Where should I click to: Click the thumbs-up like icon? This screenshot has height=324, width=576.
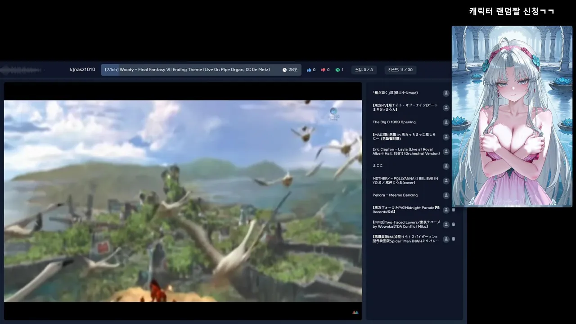click(x=309, y=70)
